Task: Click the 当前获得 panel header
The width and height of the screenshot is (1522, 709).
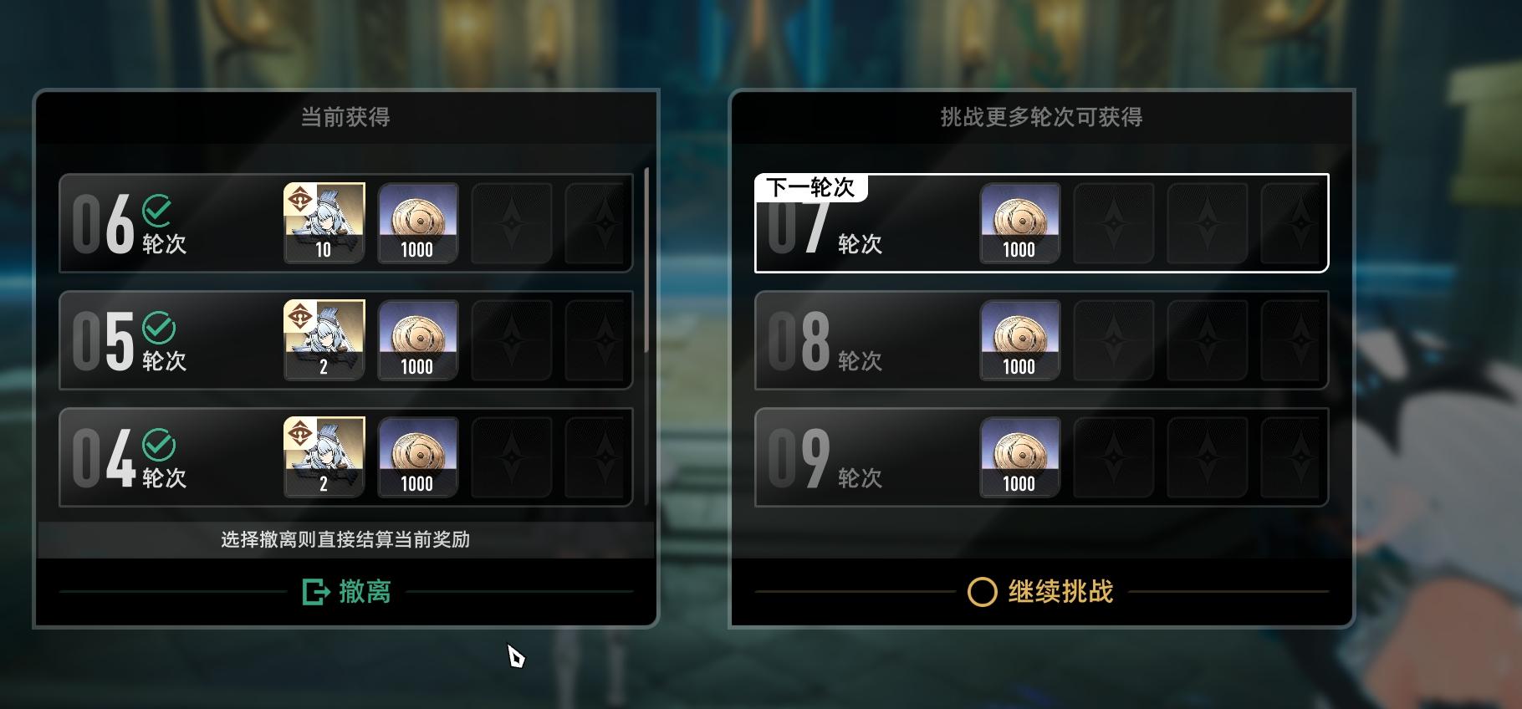Action: (x=346, y=117)
